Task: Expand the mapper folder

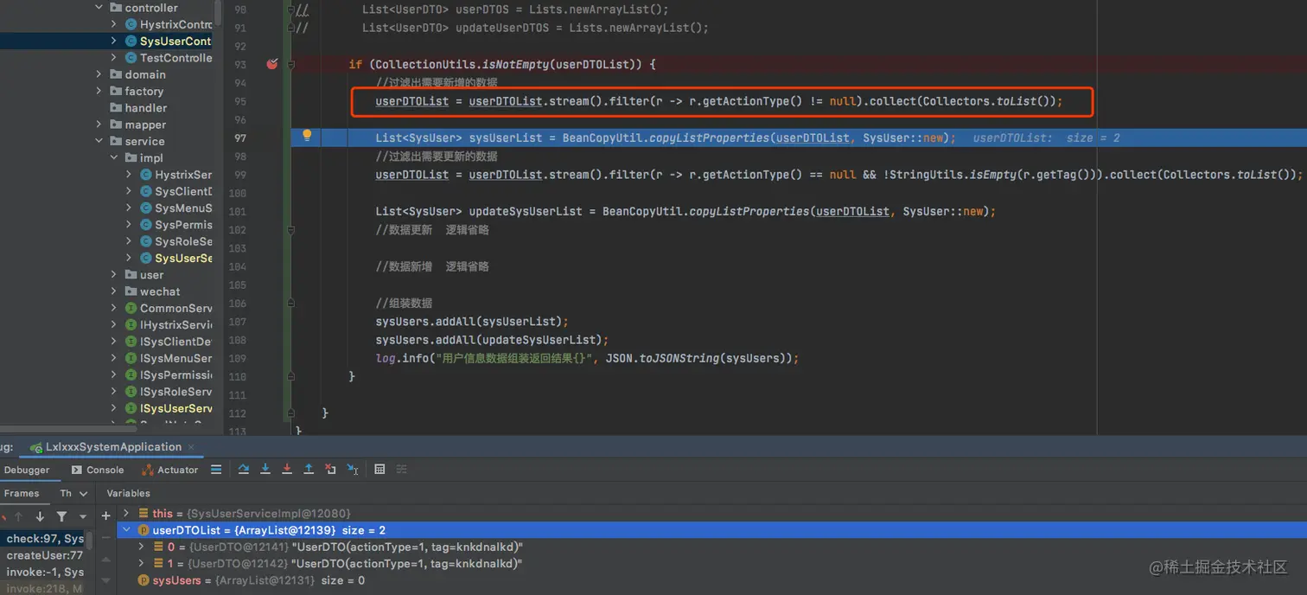Action: click(x=99, y=125)
